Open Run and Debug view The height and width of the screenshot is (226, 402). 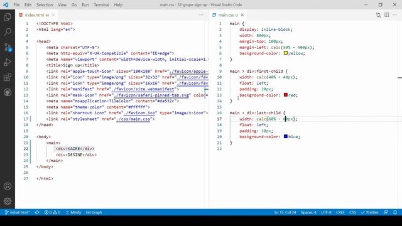(8, 62)
